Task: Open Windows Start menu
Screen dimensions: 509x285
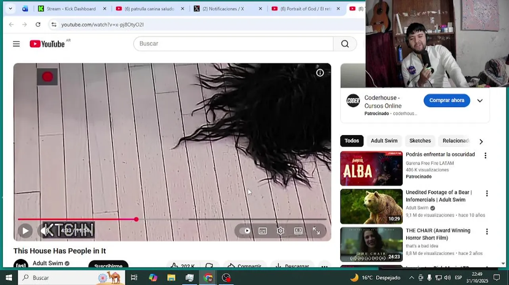Action: [9, 277]
